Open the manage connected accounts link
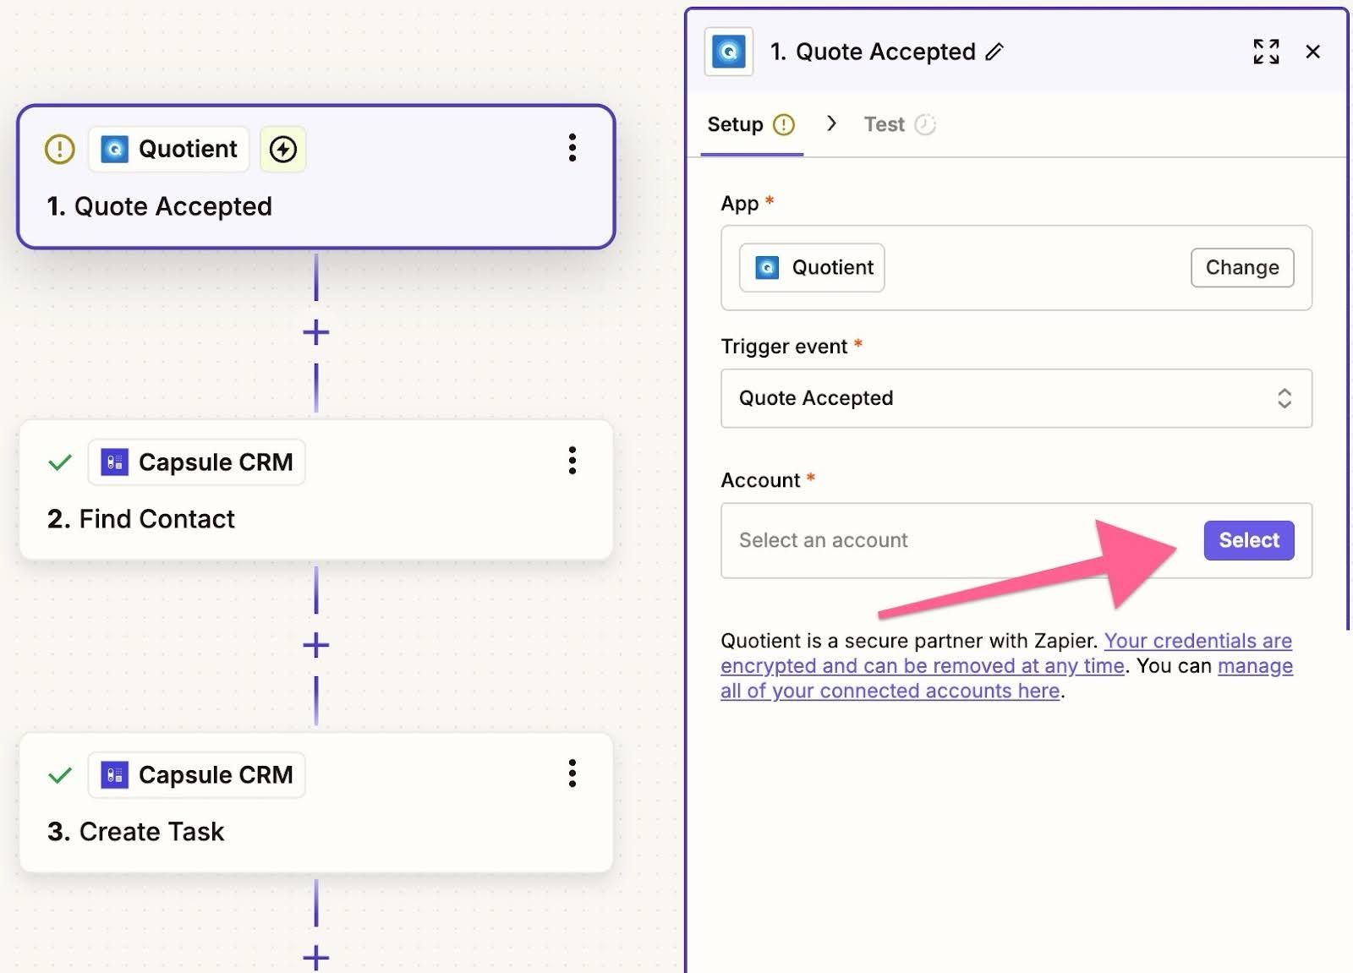The height and width of the screenshot is (973, 1353). pos(1007,679)
